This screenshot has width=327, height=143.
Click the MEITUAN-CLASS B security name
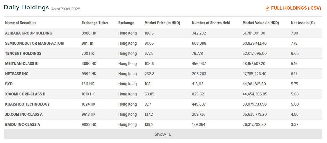pyautogui.click(x=22, y=64)
